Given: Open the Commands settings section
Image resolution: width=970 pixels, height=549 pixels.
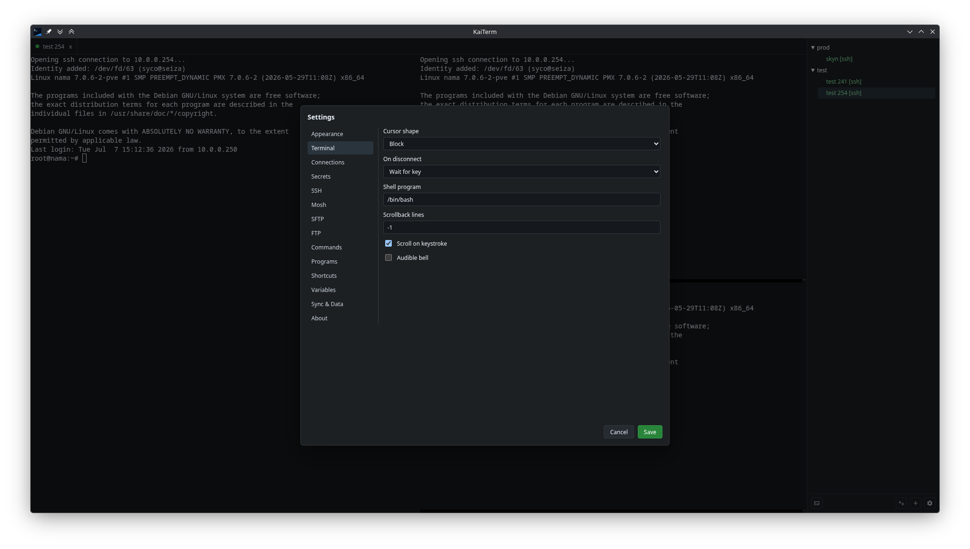Looking at the screenshot, I should (340, 248).
